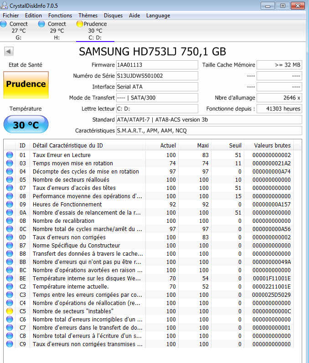Click raw value 00000000A157

pyautogui.click(x=272, y=204)
